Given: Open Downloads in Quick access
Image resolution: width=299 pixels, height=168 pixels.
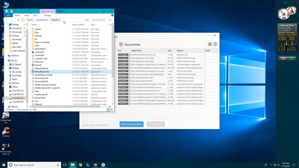Looking at the screenshot, I should [x=17, y=28].
